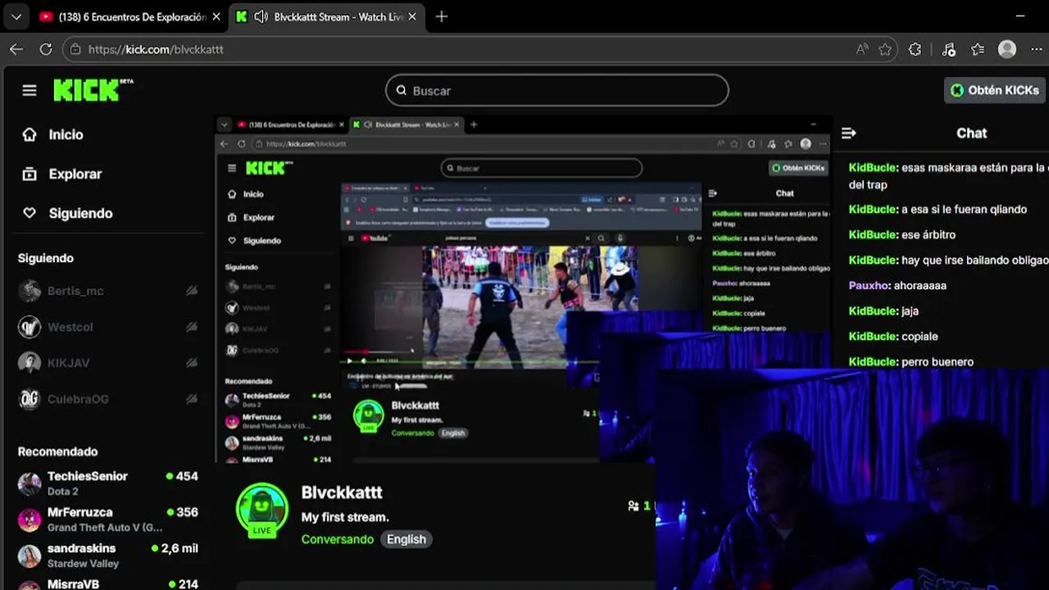Collapse the Chat panel arrow
The height and width of the screenshot is (590, 1049).
tap(849, 133)
